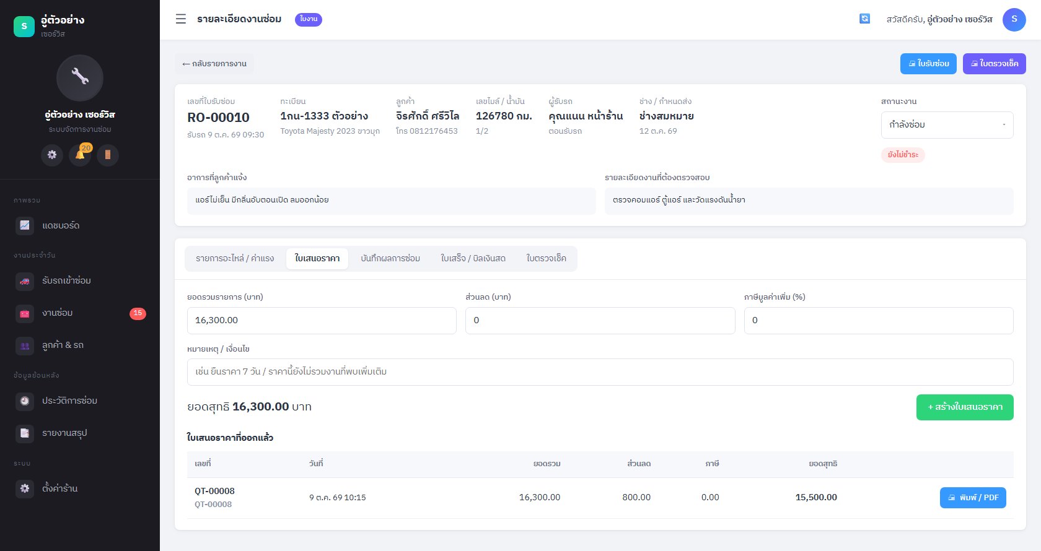Click the ยังไม่ชำระ payment status badge
This screenshot has height=551, width=1041.
(903, 155)
